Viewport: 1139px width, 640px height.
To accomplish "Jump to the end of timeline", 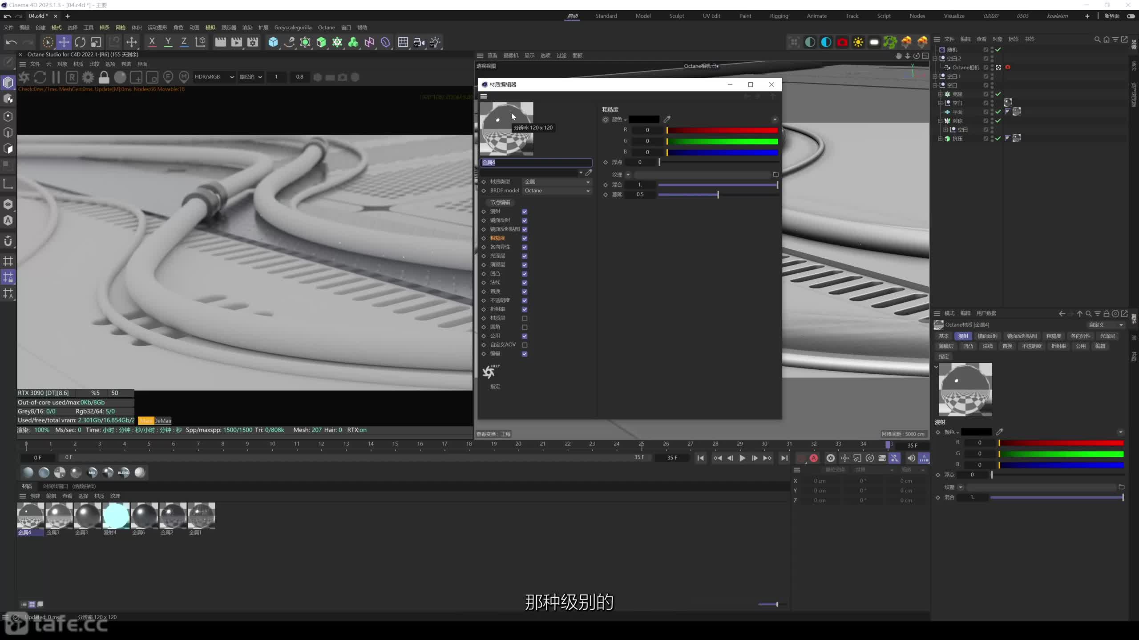I will coord(784,458).
